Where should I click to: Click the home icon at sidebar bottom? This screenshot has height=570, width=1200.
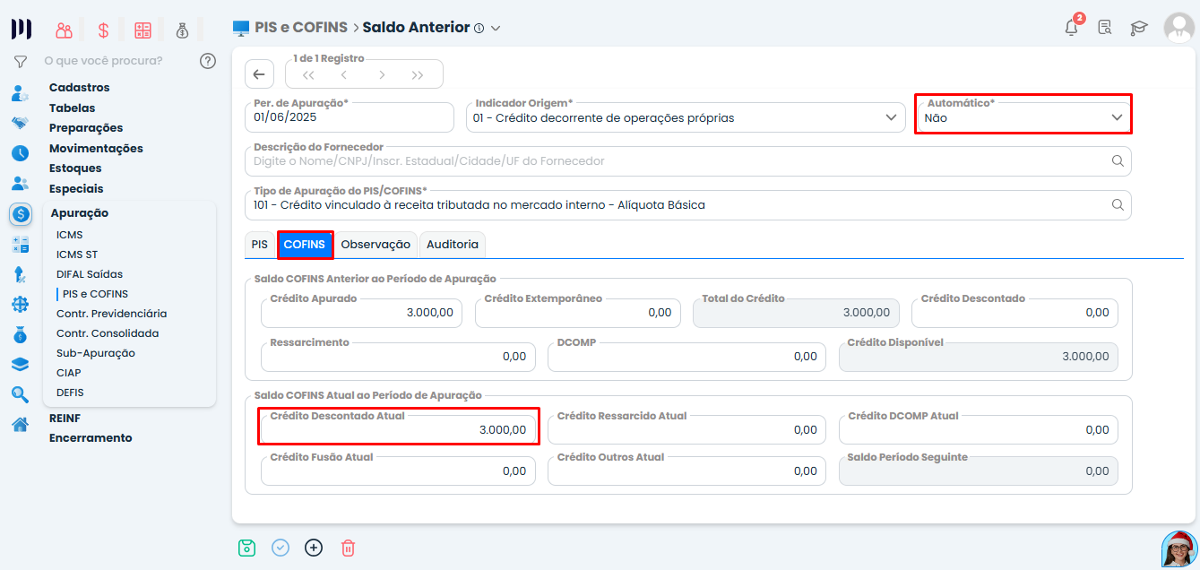coord(20,424)
